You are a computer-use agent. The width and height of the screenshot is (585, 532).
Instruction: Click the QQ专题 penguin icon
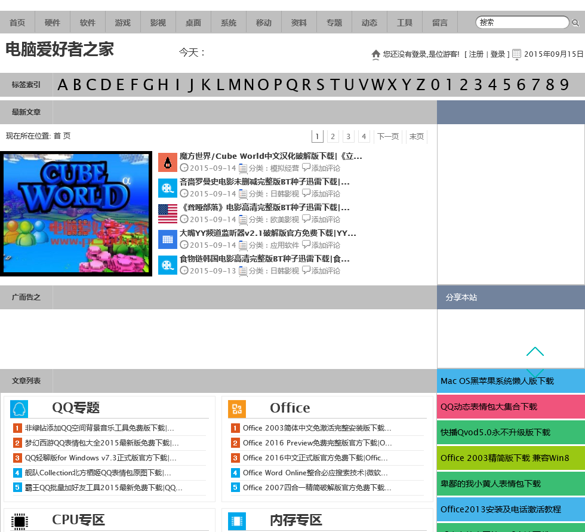(x=19, y=409)
